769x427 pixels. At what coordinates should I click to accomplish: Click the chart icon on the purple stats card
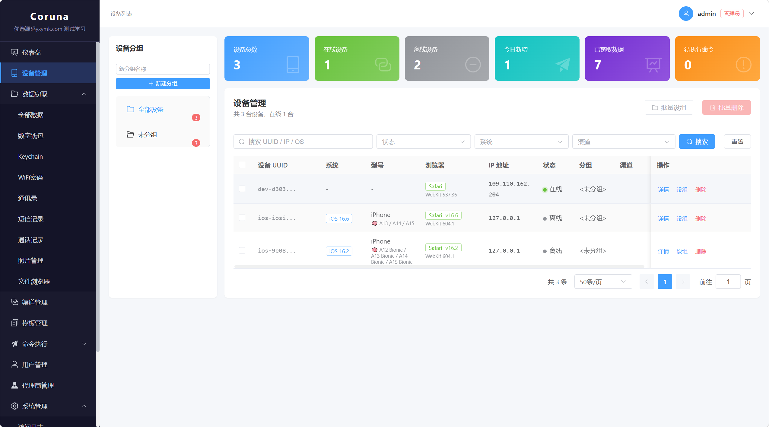coord(653,65)
